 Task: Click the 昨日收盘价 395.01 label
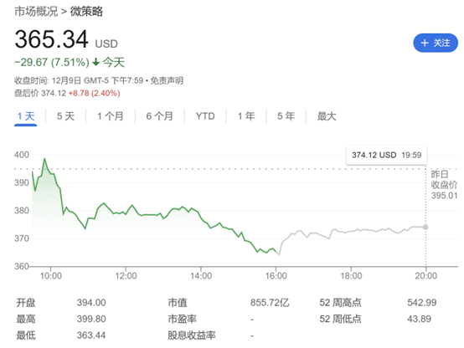point(444,185)
